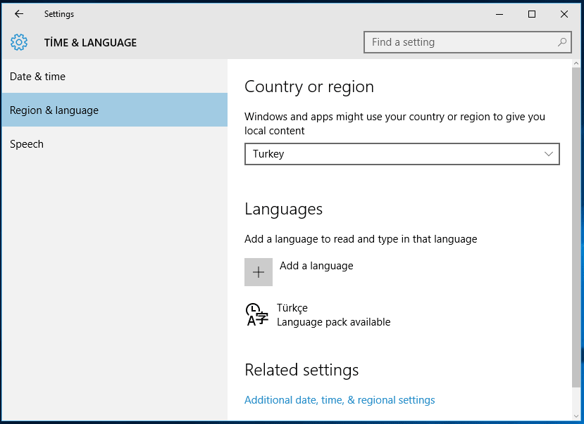584x424 pixels.
Task: Click the country dropdown chevron arrow
Action: point(549,154)
